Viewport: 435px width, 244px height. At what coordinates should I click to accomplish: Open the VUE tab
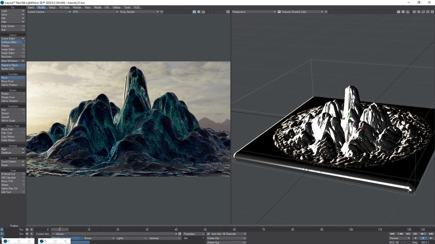137,7
